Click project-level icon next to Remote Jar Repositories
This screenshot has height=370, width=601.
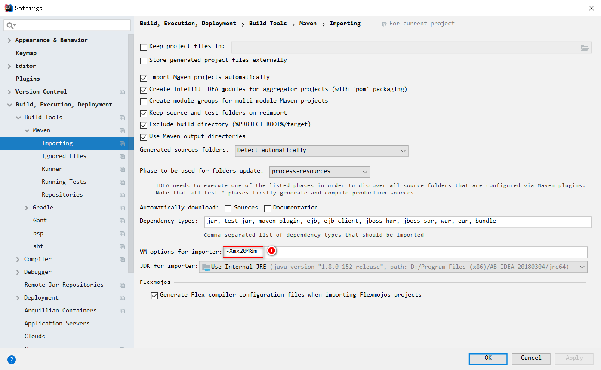(123, 285)
